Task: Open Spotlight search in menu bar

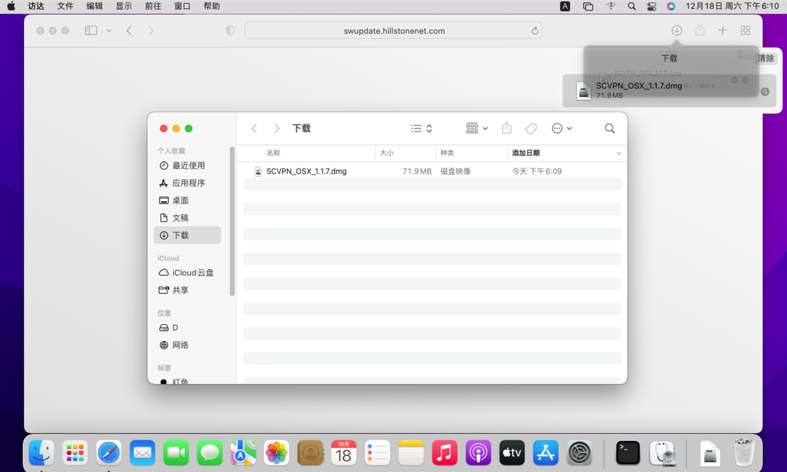Action: [631, 6]
